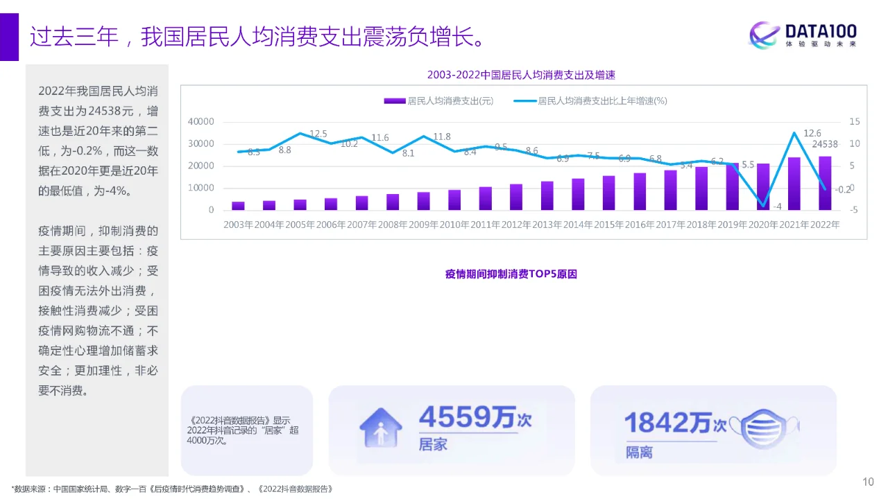The image size is (888, 499).
Task: Click the DATA100 logo
Action: pyautogui.click(x=803, y=35)
